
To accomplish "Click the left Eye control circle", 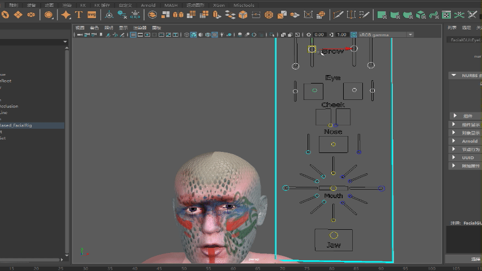I will pyautogui.click(x=314, y=90).
